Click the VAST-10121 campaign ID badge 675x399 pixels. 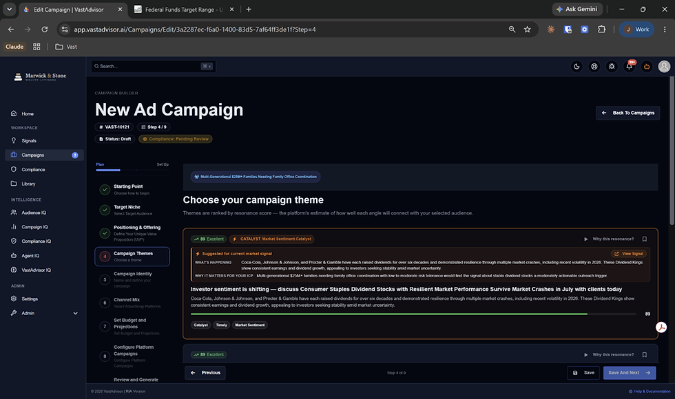(114, 127)
